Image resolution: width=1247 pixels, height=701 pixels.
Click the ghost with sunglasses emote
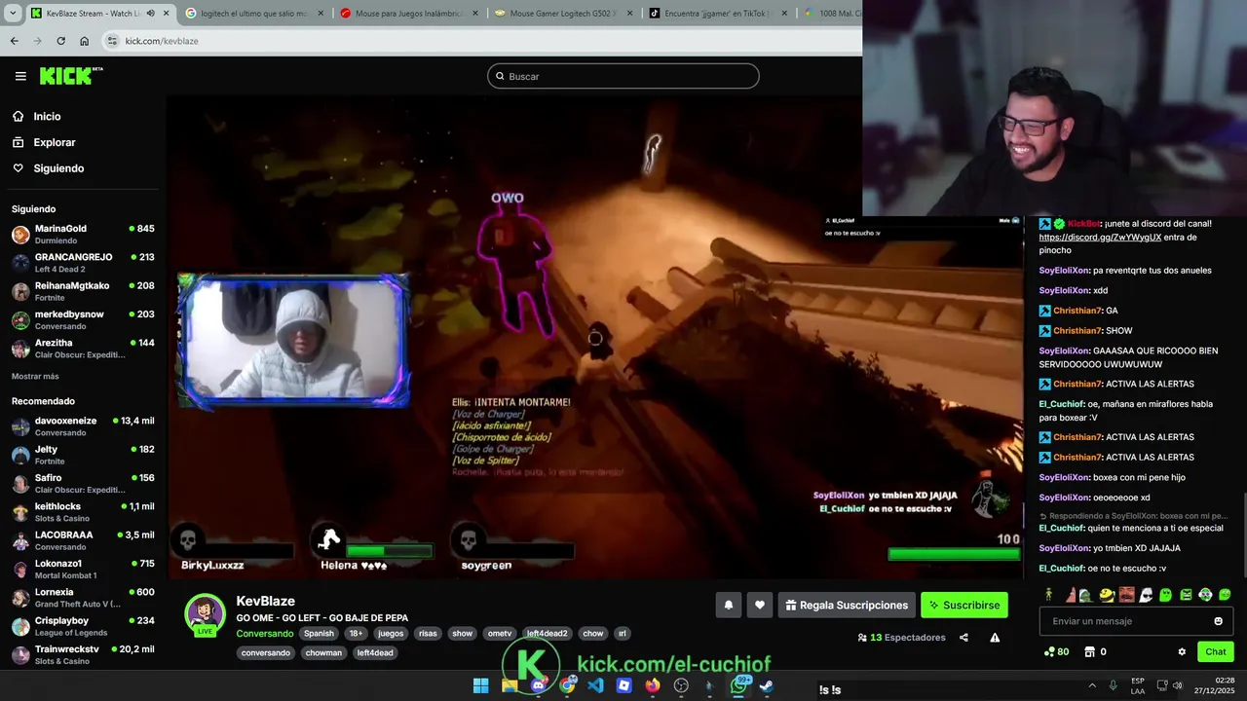point(1147,595)
